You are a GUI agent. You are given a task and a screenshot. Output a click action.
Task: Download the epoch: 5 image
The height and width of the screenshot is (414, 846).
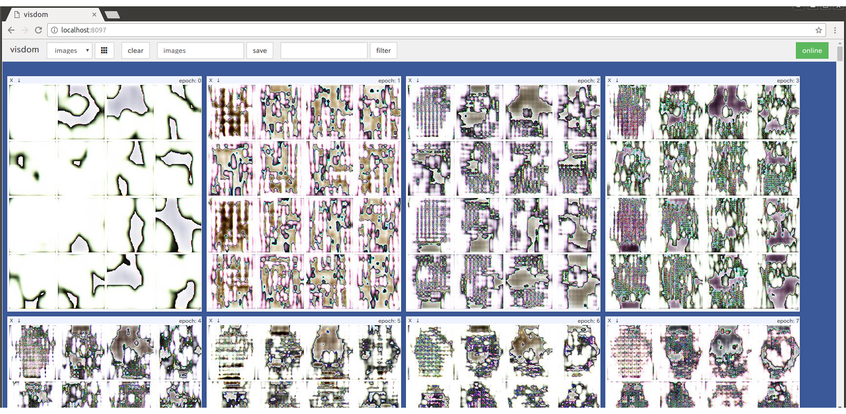pyautogui.click(x=218, y=321)
